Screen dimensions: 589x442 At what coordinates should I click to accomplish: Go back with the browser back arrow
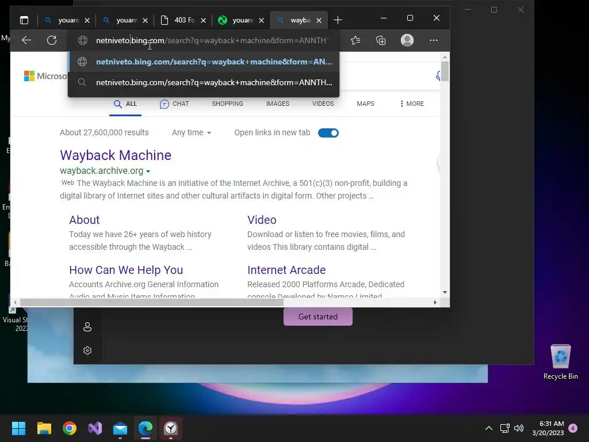point(26,40)
